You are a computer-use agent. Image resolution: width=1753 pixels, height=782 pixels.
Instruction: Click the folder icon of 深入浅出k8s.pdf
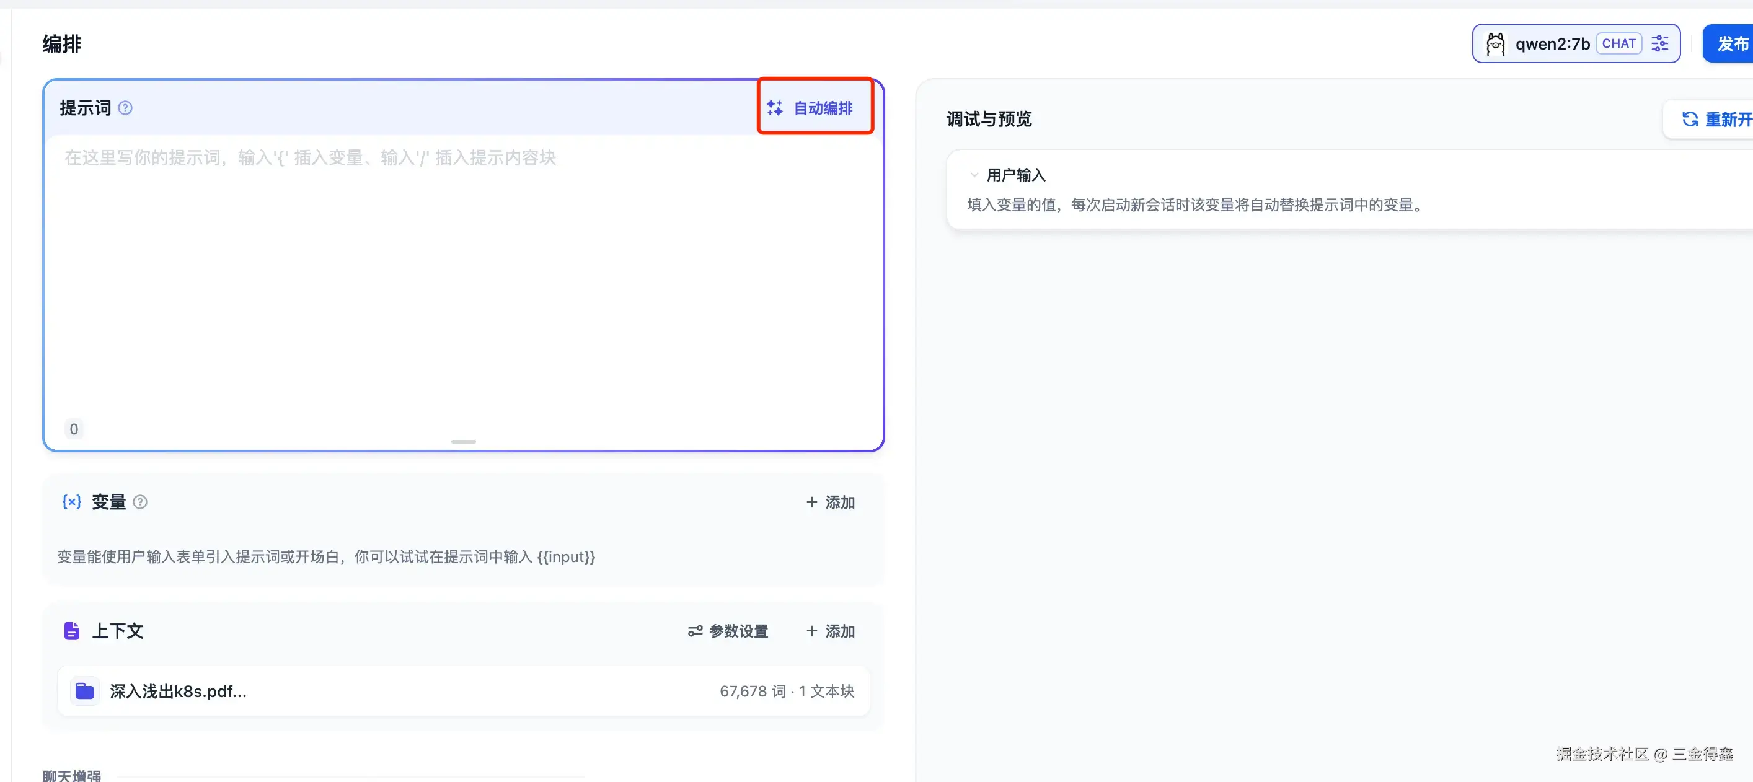84,691
